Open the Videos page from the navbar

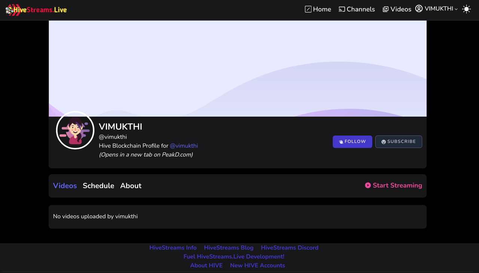click(x=397, y=9)
